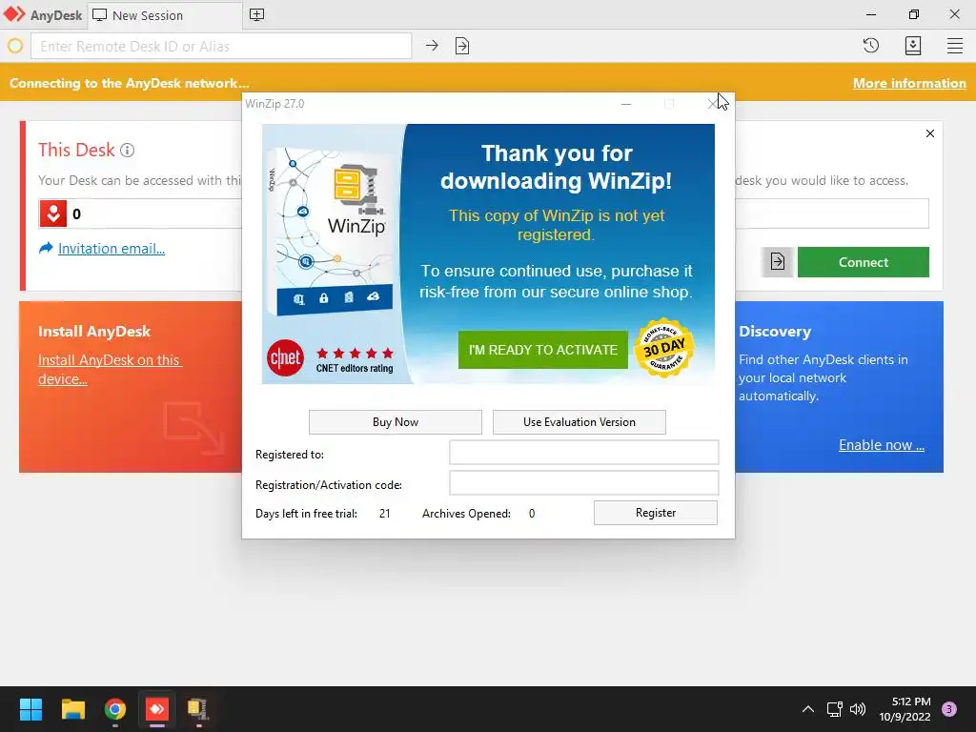Click the Register button in WinZip
This screenshot has width=976, height=732.
656,513
